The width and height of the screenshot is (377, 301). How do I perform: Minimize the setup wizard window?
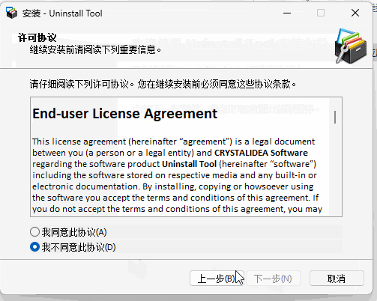287,13
